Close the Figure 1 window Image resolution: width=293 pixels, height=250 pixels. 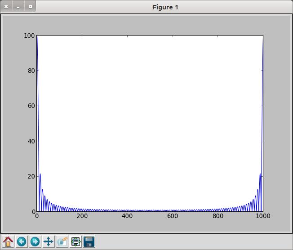click(x=6, y=7)
